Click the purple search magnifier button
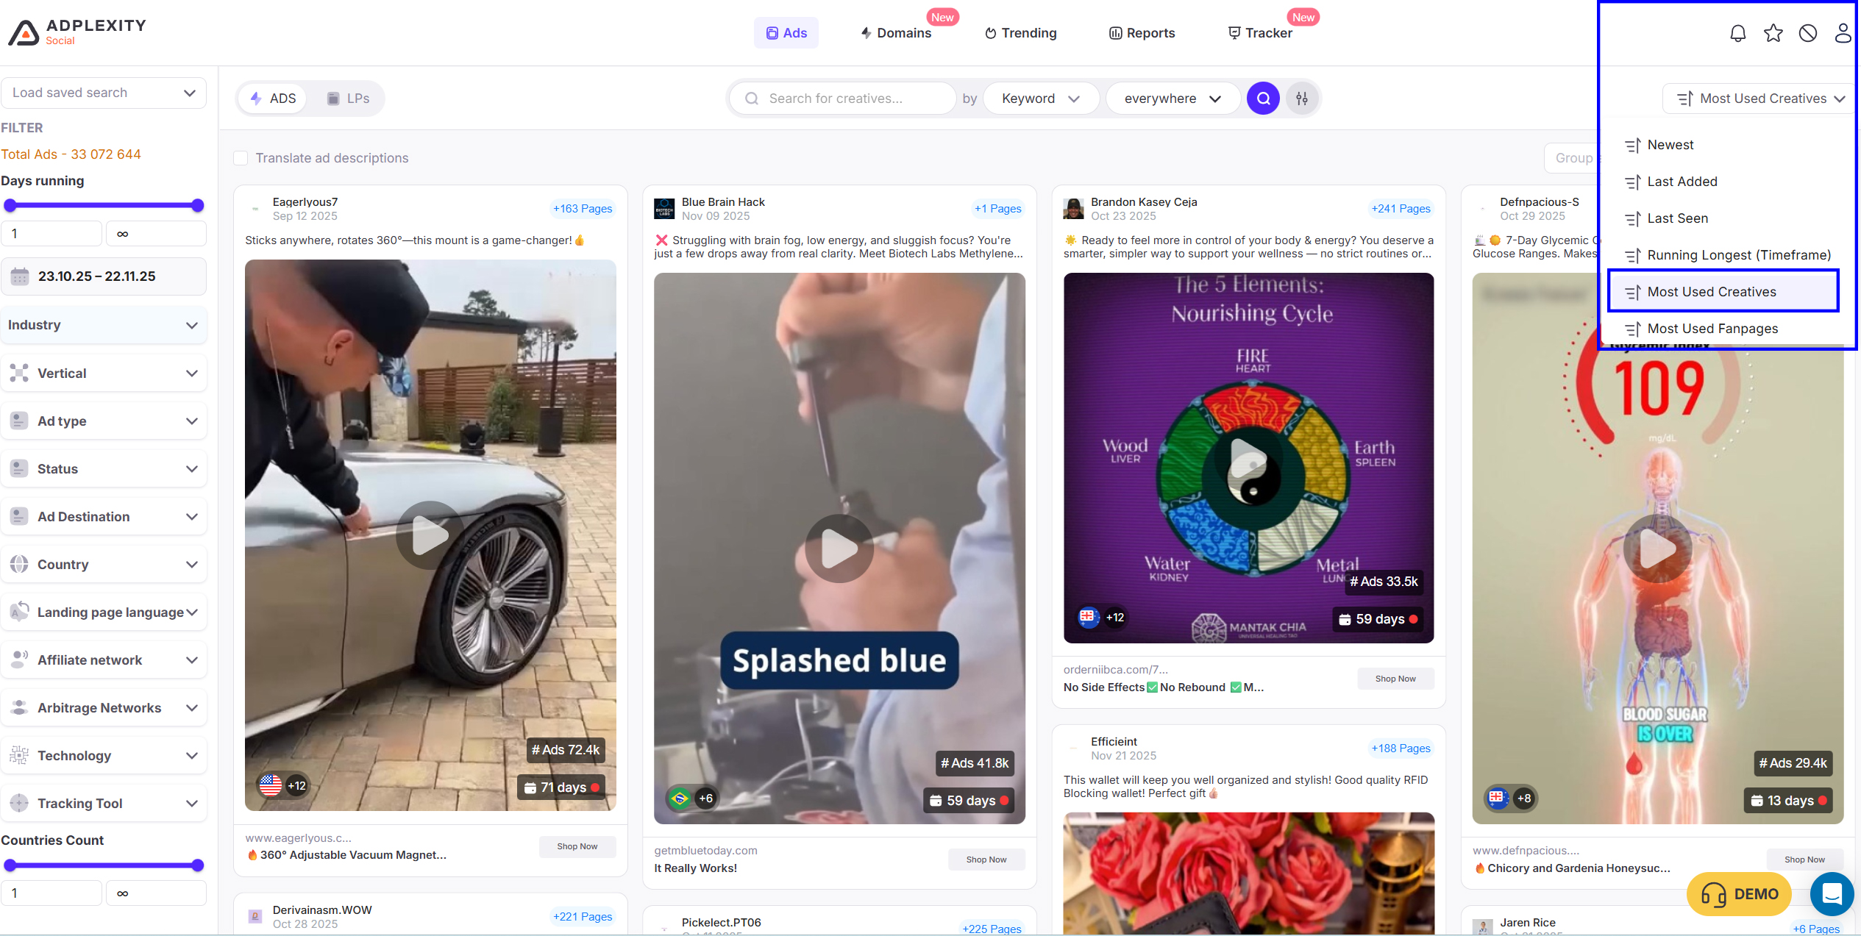This screenshot has width=1861, height=936. click(1263, 99)
